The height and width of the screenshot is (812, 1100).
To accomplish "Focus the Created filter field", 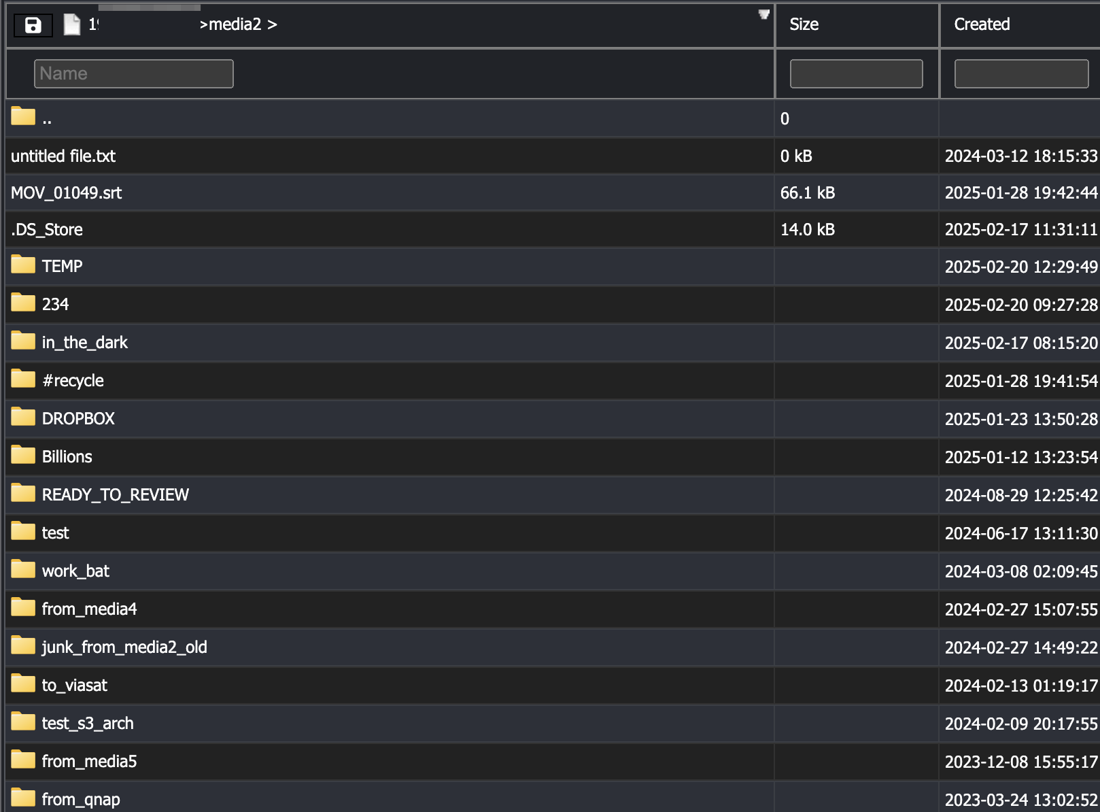I will [1021, 73].
